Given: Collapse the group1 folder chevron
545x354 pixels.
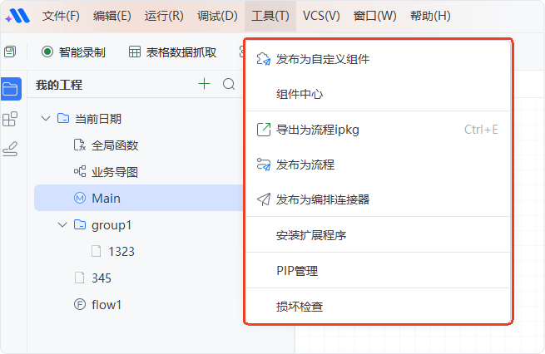Looking at the screenshot, I should (x=62, y=224).
